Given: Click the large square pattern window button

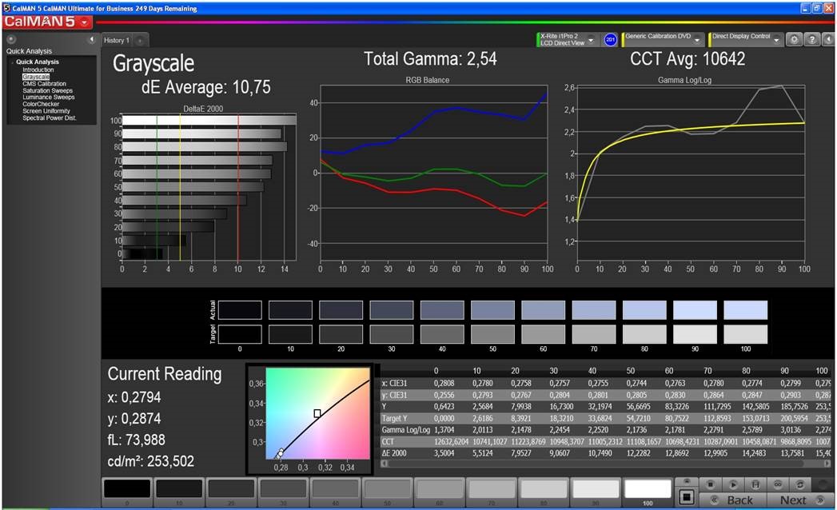Looking at the screenshot, I should 687,497.
